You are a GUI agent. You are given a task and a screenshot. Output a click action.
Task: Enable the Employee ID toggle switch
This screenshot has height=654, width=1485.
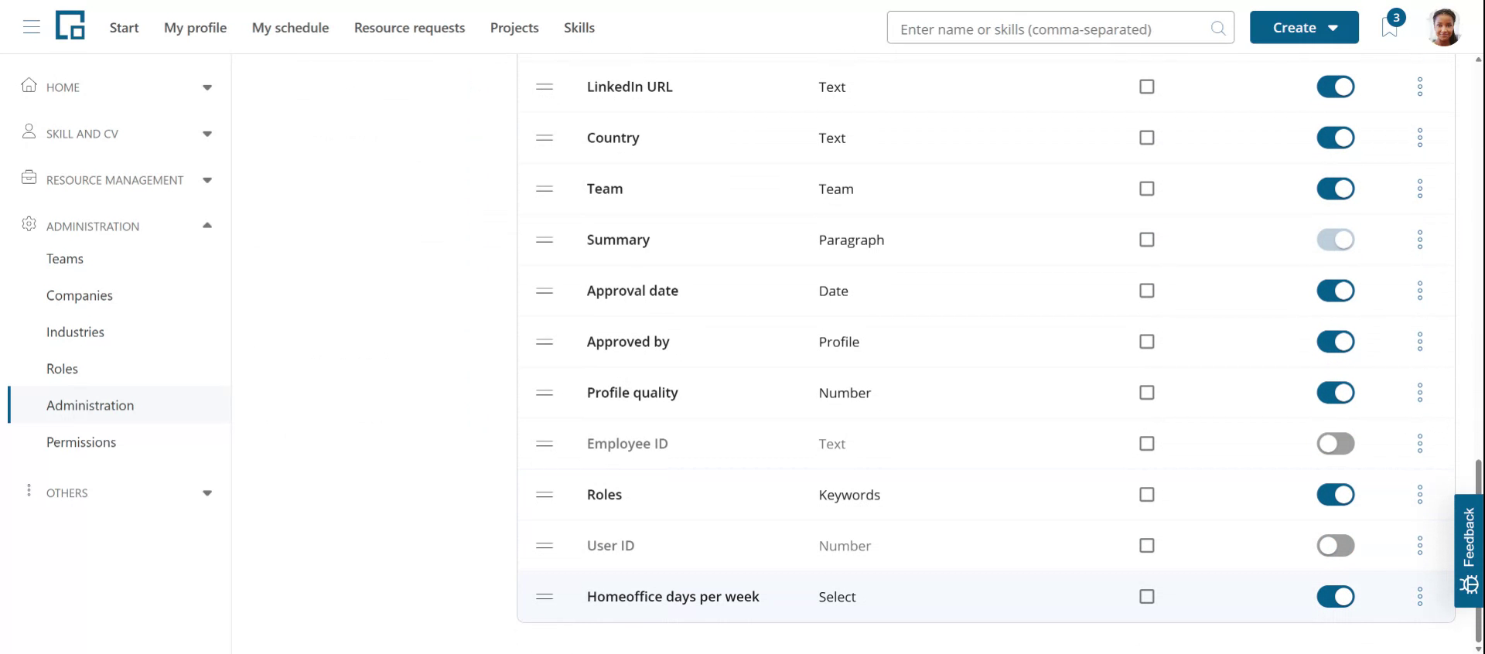(1336, 444)
